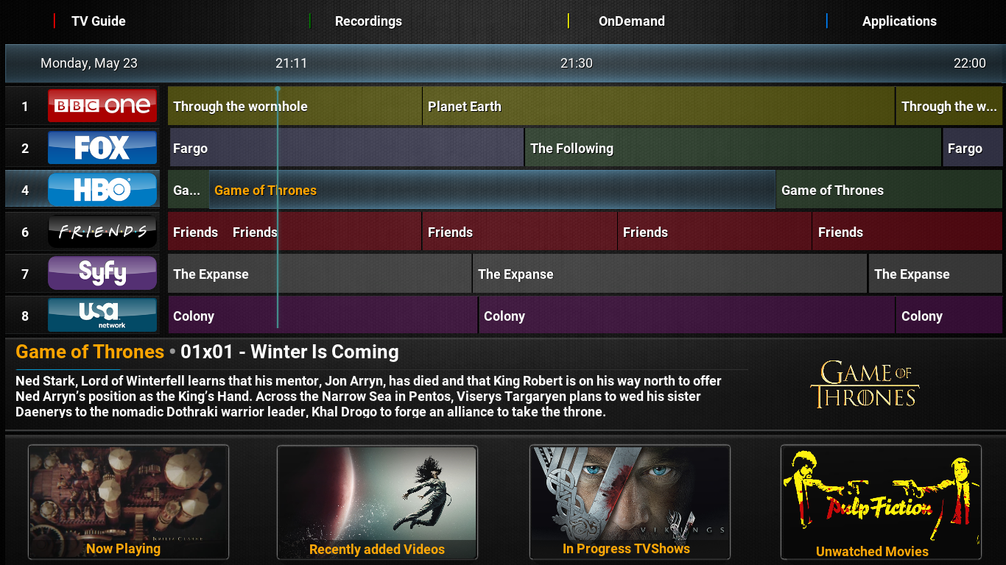Select the Through the w... program after Planet Earth
Viewport: 1006px width, 565px height.
point(949,106)
